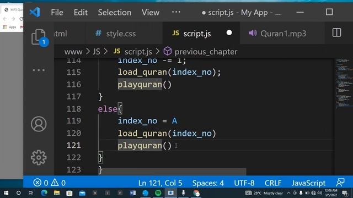Click load_quran(index_no) on line 120
Image resolution: width=353 pixels, height=198 pixels.
(167, 134)
